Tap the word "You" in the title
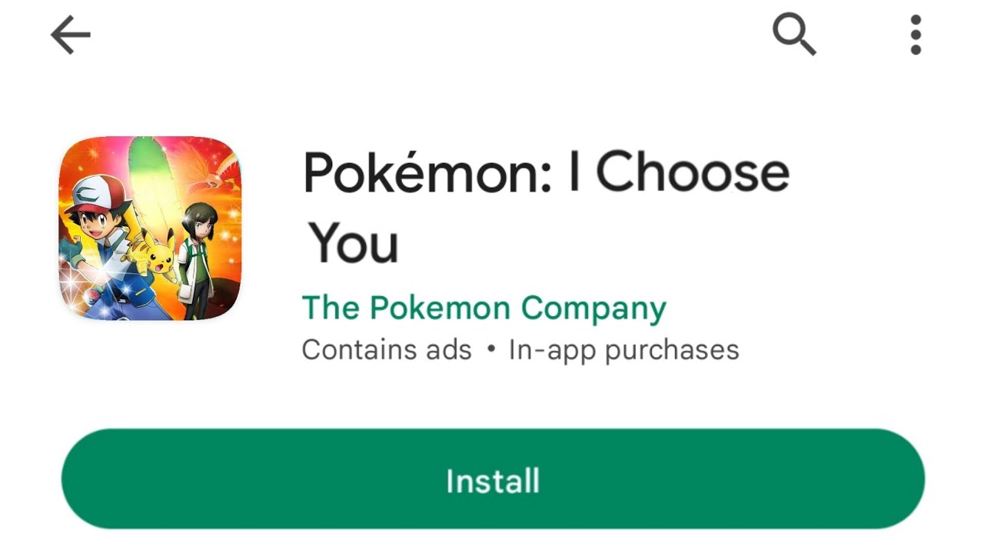 [354, 242]
